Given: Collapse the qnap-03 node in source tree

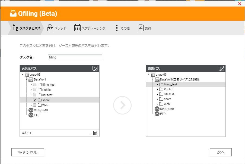Looking at the screenshot, I should [x=22, y=75].
